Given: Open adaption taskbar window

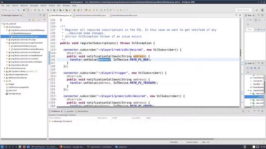Looking at the screenshot, I should 121,147.
